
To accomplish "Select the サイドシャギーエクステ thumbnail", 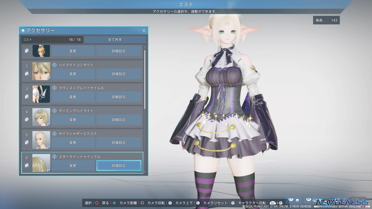I will (41, 140).
